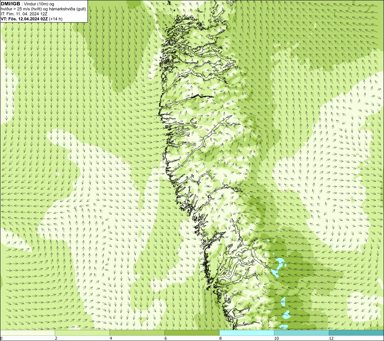Click the 6–8 m/s dark green legend swatch
The width and height of the screenshot is (384, 341).
pos(192,333)
